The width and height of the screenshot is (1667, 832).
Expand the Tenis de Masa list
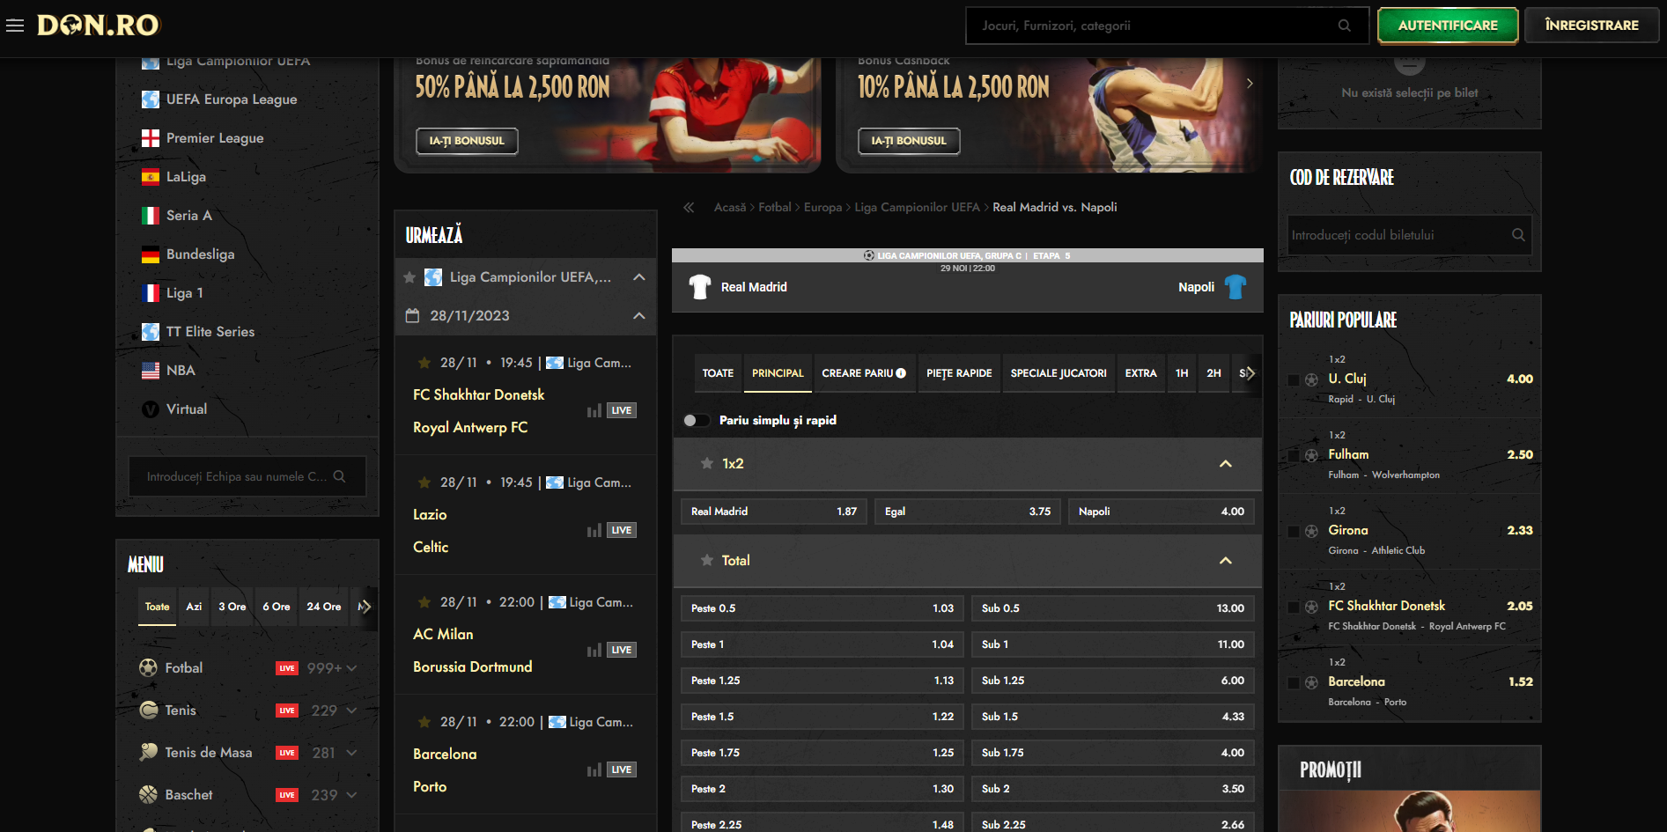click(x=352, y=753)
